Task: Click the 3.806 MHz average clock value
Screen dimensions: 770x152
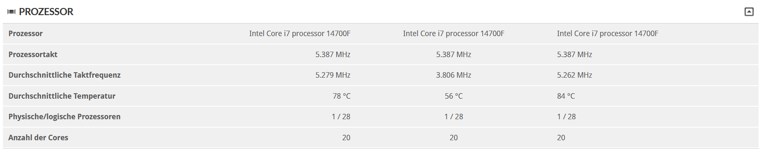Action: (x=454, y=75)
